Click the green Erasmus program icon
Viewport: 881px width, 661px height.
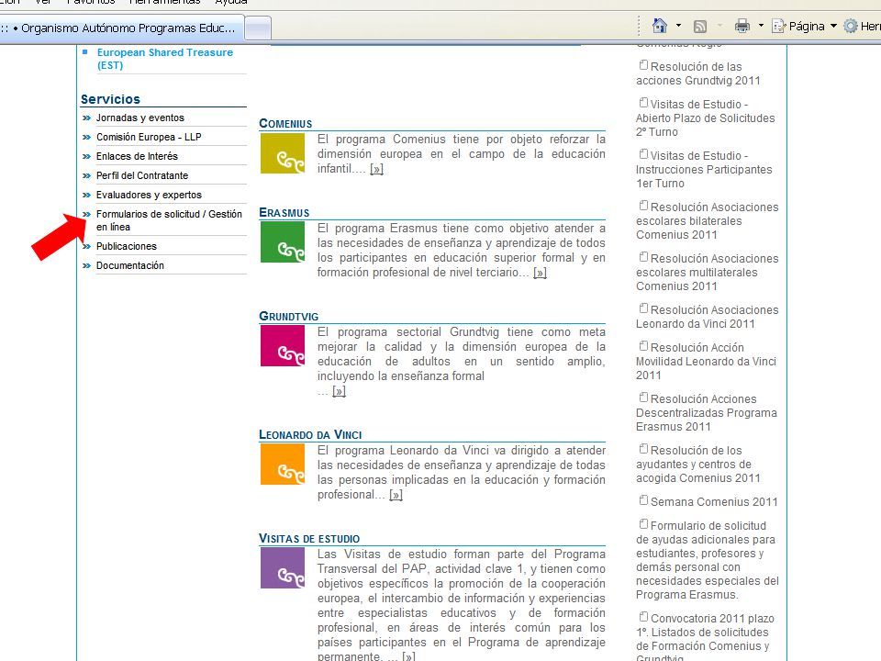click(283, 242)
